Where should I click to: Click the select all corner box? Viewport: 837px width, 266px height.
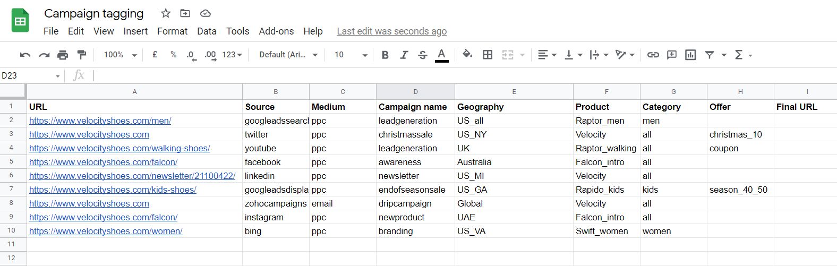13,91
